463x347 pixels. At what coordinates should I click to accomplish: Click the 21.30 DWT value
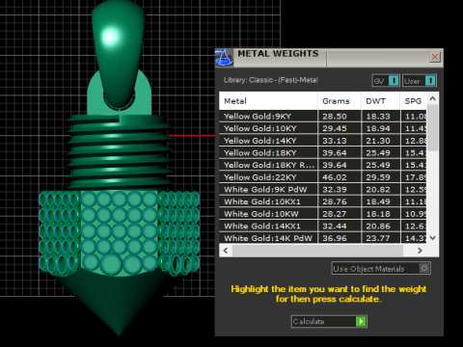pyautogui.click(x=378, y=141)
